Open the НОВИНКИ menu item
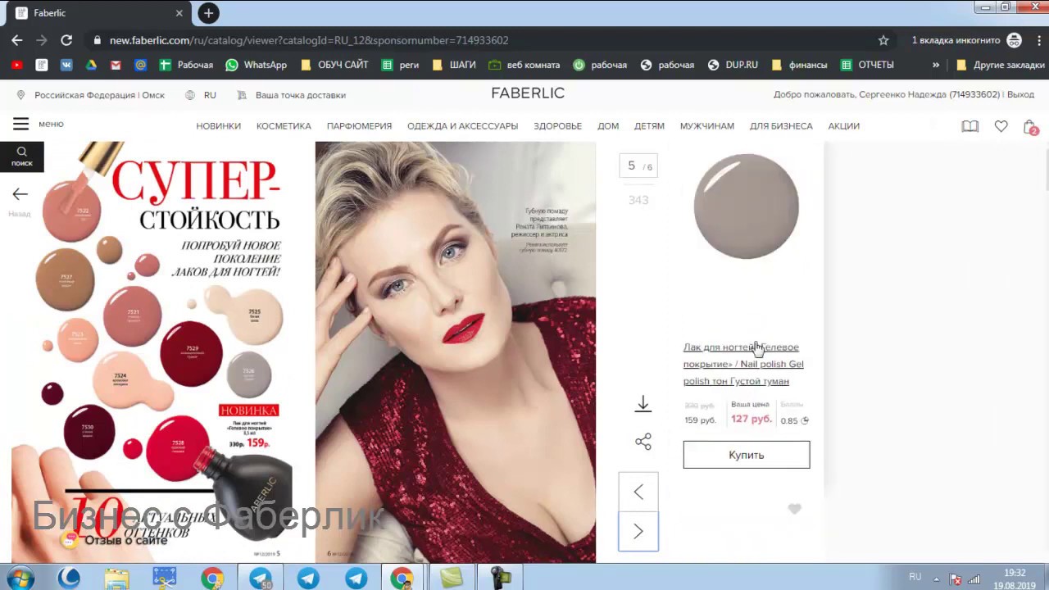1049x590 pixels. click(x=218, y=126)
